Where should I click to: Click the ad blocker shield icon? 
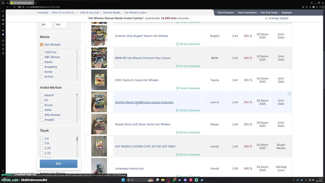[314, 7]
